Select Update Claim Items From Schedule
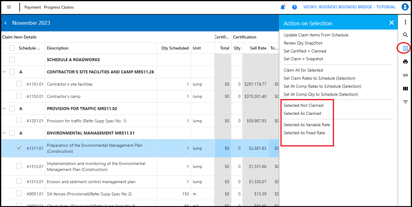This screenshot has height=207, width=412. [x=316, y=35]
